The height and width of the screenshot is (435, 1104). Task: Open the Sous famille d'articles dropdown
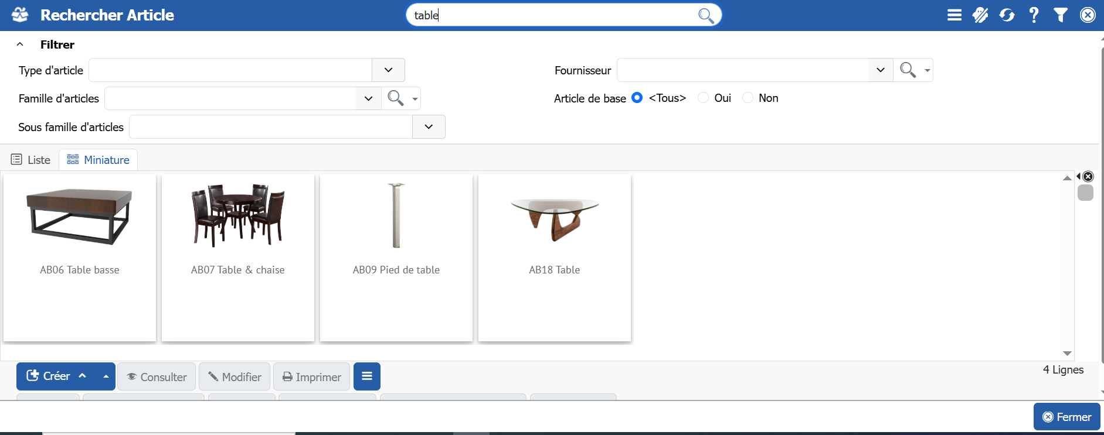[x=429, y=127]
